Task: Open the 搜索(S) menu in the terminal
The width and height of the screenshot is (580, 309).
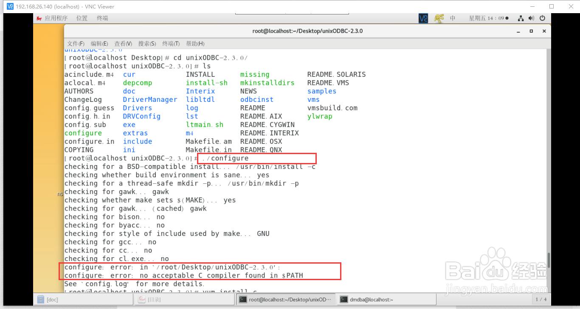Action: 147,44
